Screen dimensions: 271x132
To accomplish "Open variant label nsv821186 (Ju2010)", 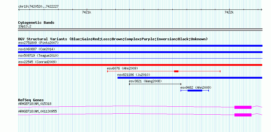I will point(134,75).
